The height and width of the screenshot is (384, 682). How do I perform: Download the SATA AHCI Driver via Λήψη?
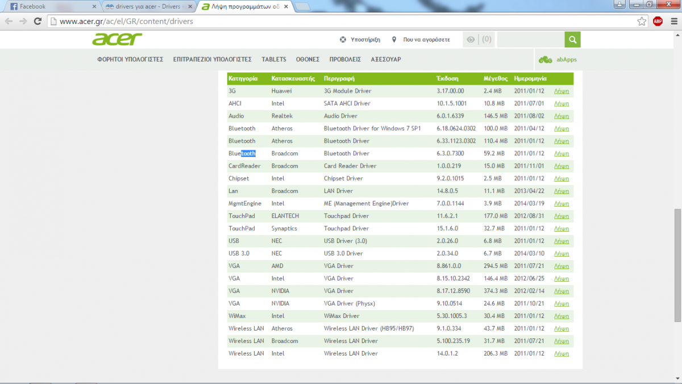[562, 104]
